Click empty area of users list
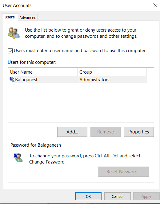 tap(81, 103)
